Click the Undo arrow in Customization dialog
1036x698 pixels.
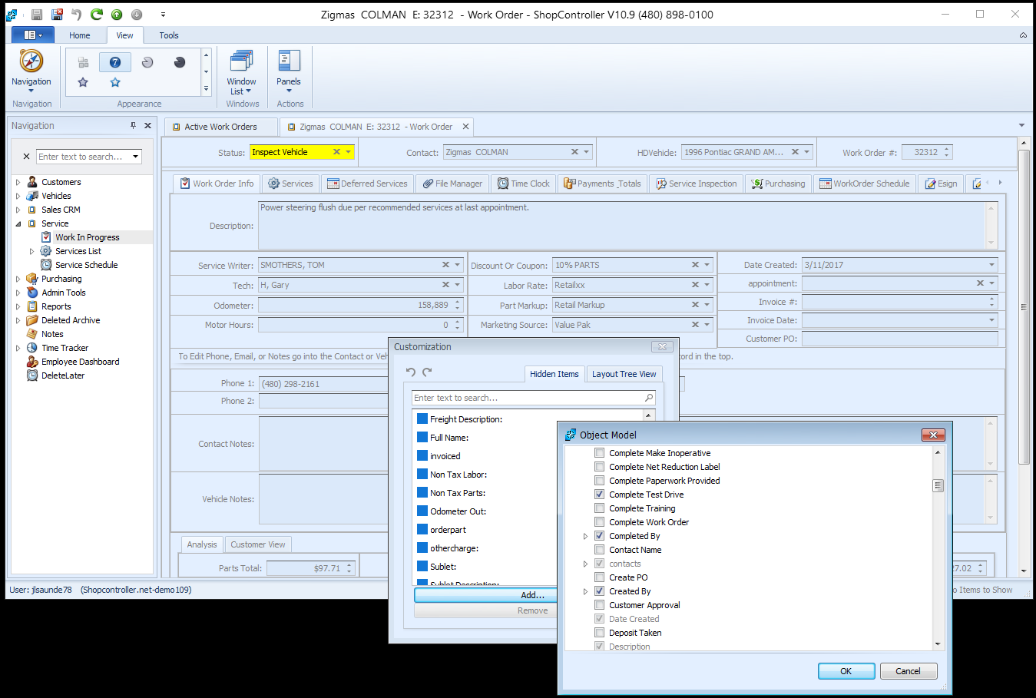(411, 372)
